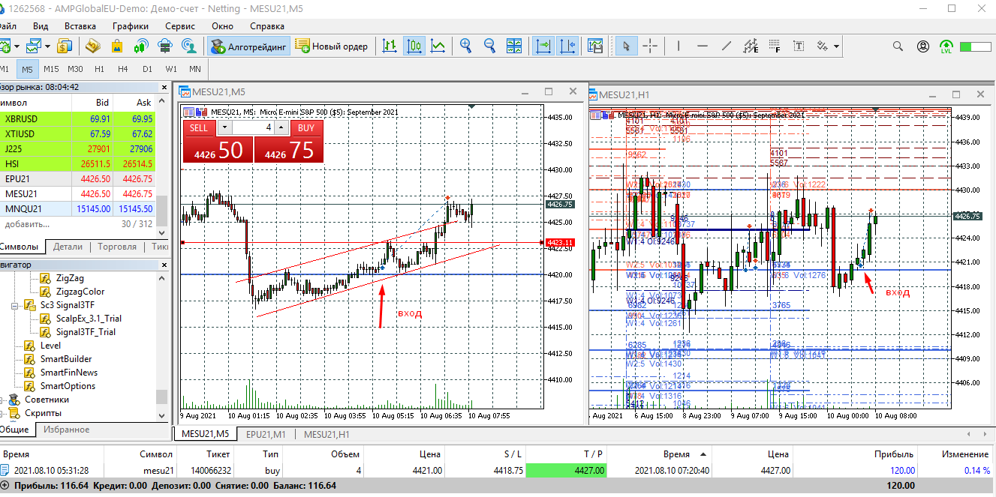Click the one-click volume field showing 4
The height and width of the screenshot is (497, 996).
[253, 128]
